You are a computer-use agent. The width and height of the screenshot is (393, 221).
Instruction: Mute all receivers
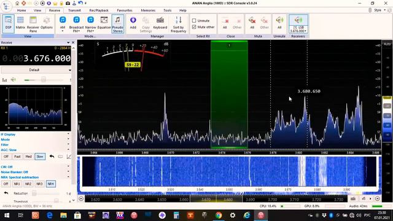(x=252, y=23)
